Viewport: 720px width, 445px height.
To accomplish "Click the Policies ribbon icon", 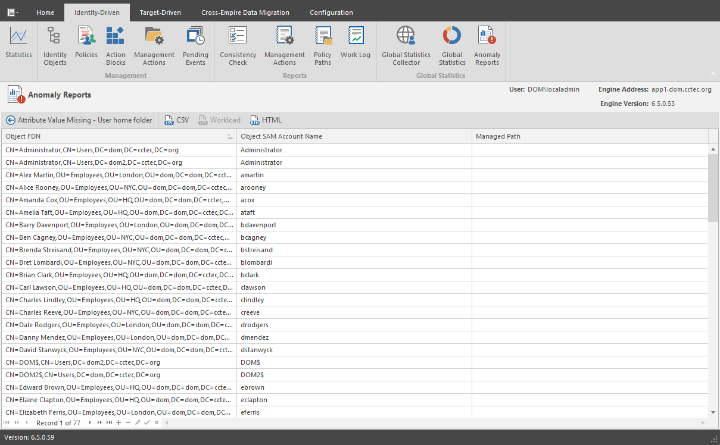I will pyautogui.click(x=86, y=43).
